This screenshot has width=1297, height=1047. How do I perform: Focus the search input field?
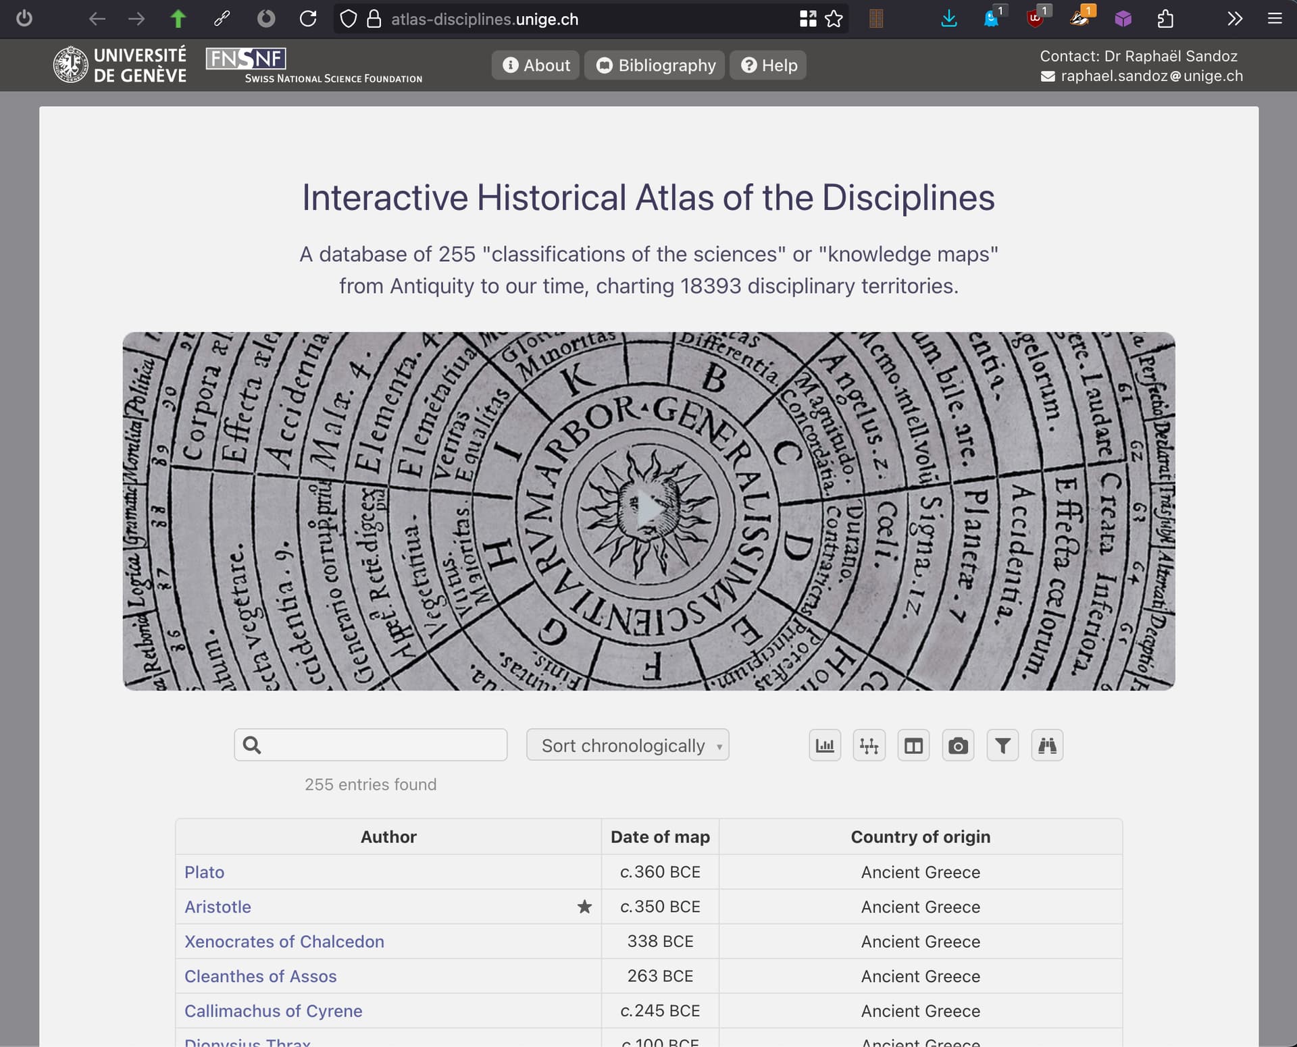[370, 745]
